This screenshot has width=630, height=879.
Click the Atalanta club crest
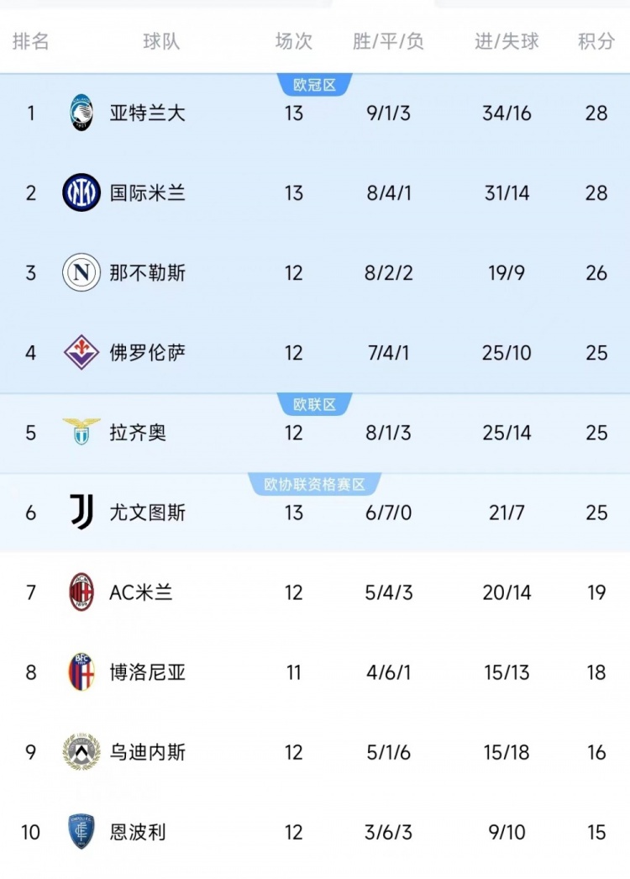[81, 113]
